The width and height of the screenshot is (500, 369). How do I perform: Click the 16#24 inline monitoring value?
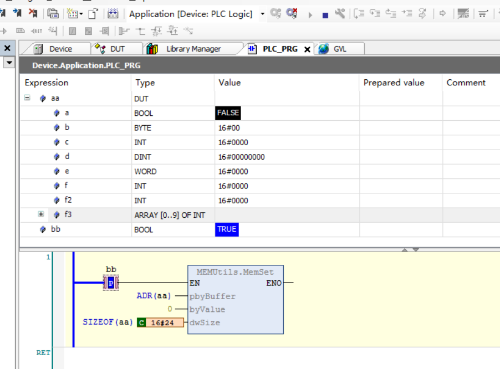point(161,322)
